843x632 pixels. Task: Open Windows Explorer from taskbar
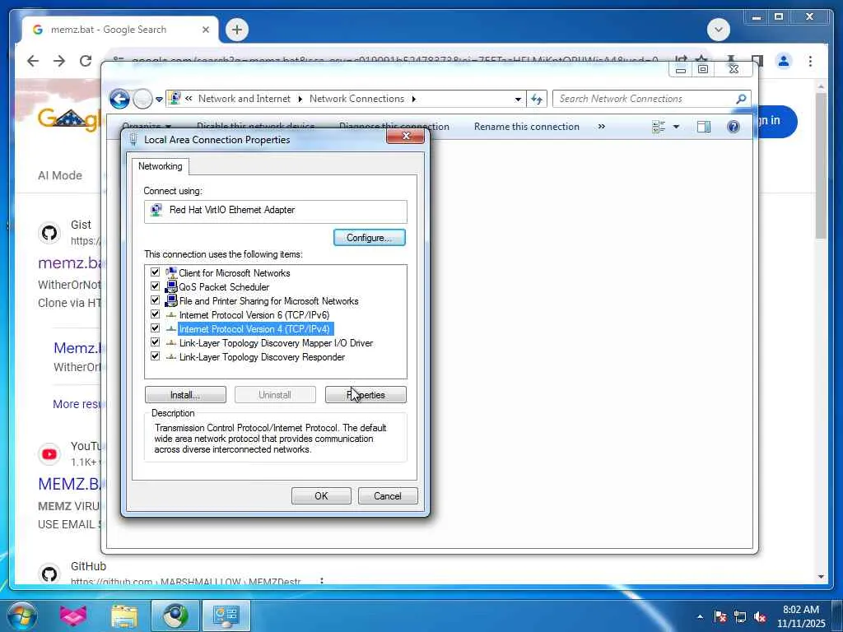pos(124,616)
